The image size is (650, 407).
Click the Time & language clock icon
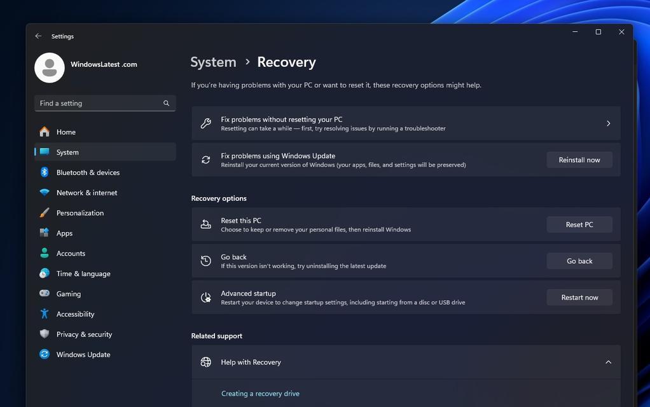45,273
